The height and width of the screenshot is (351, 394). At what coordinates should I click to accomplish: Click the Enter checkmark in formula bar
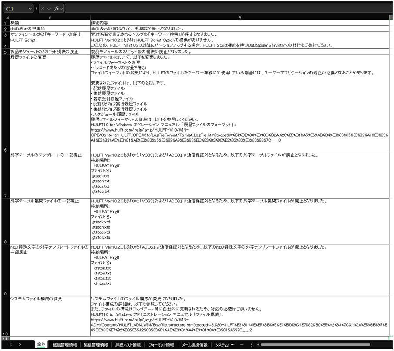click(x=49, y=8)
